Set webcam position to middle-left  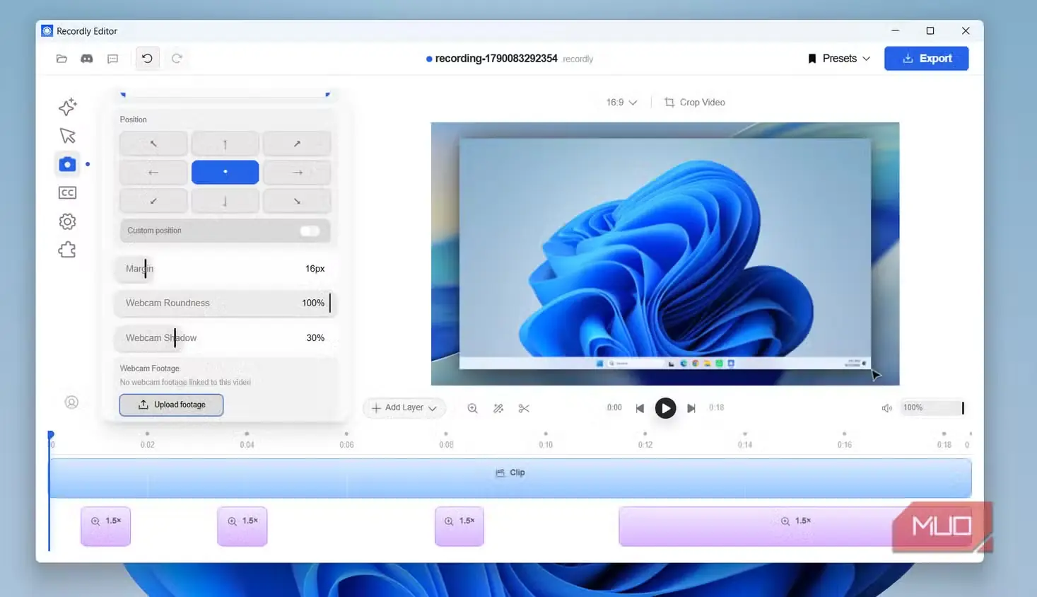tap(153, 172)
